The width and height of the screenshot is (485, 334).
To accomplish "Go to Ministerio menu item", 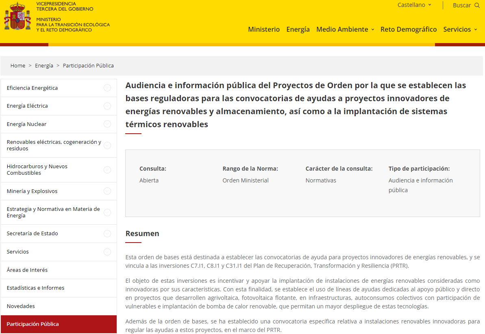I will point(264,29).
